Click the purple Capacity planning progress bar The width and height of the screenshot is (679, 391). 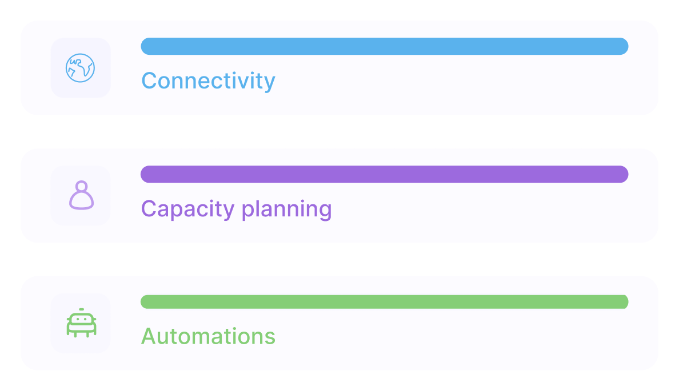click(384, 174)
